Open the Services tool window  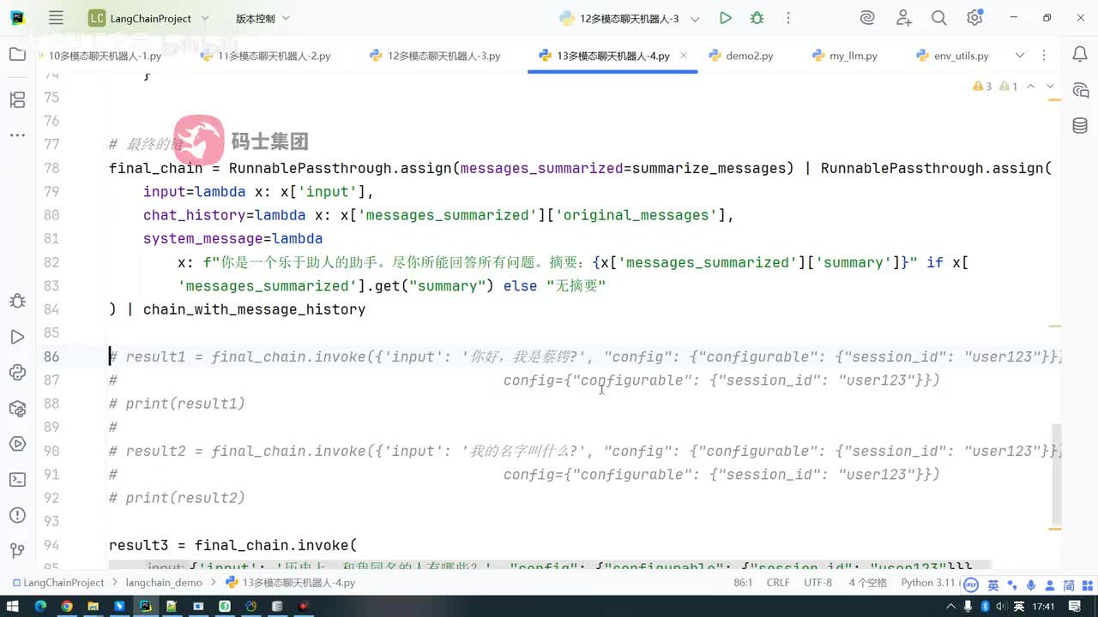(x=17, y=443)
